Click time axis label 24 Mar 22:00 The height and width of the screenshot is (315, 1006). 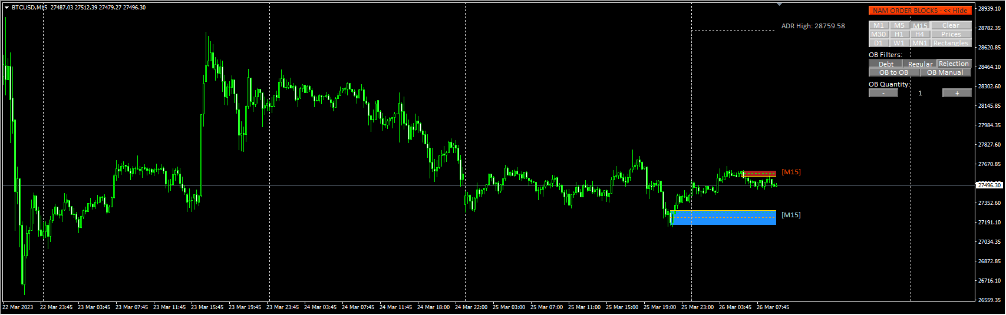coord(471,307)
